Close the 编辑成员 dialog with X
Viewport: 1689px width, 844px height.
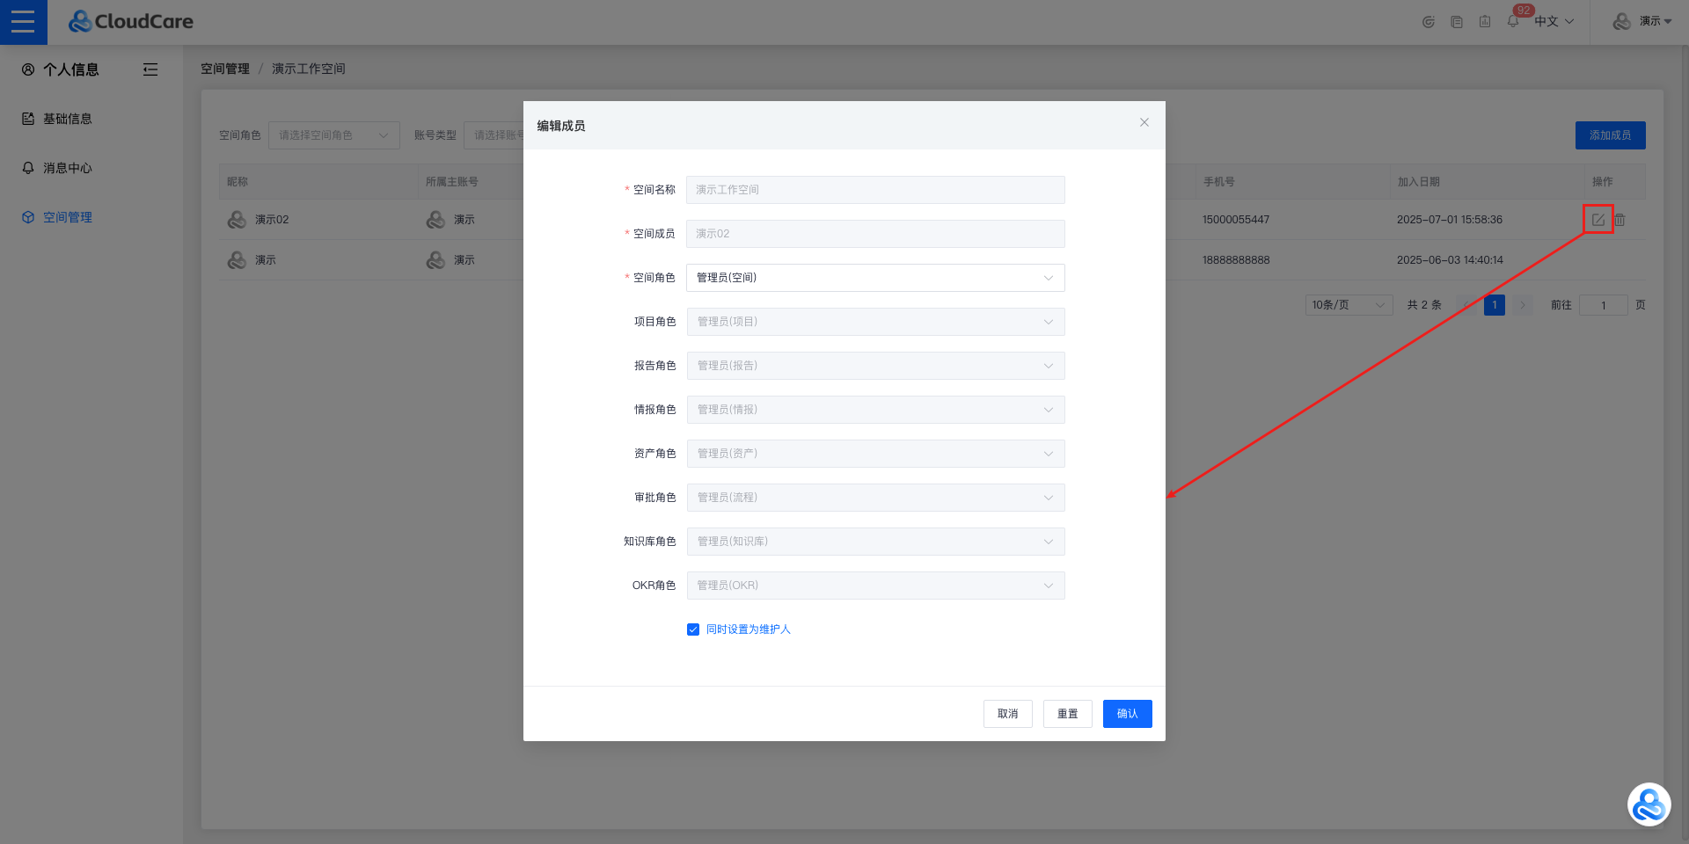1144,123
